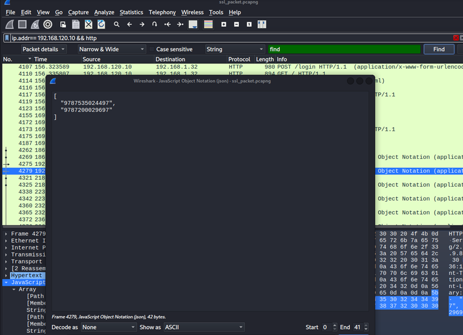Image resolution: width=463 pixels, height=335 pixels.
Task: Sort packets by No. column
Action: [x=17, y=59]
